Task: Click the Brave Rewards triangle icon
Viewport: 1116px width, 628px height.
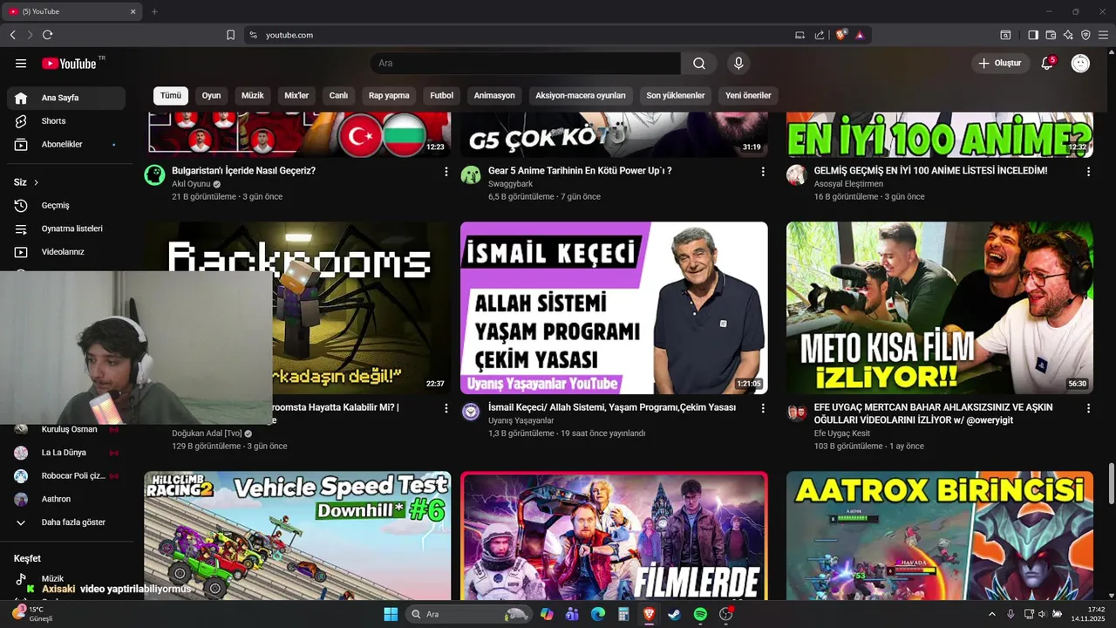Action: point(860,35)
